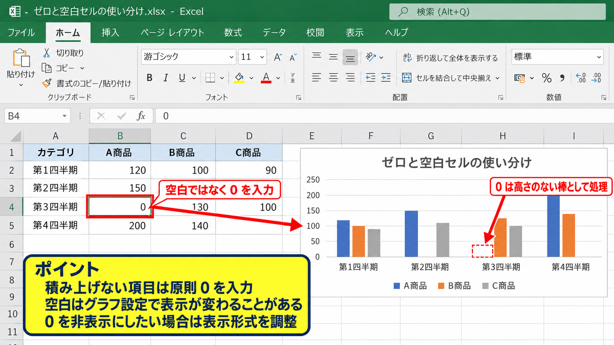Open fill color palette arrow
Image resolution: width=614 pixels, height=345 pixels.
pyautogui.click(x=251, y=78)
